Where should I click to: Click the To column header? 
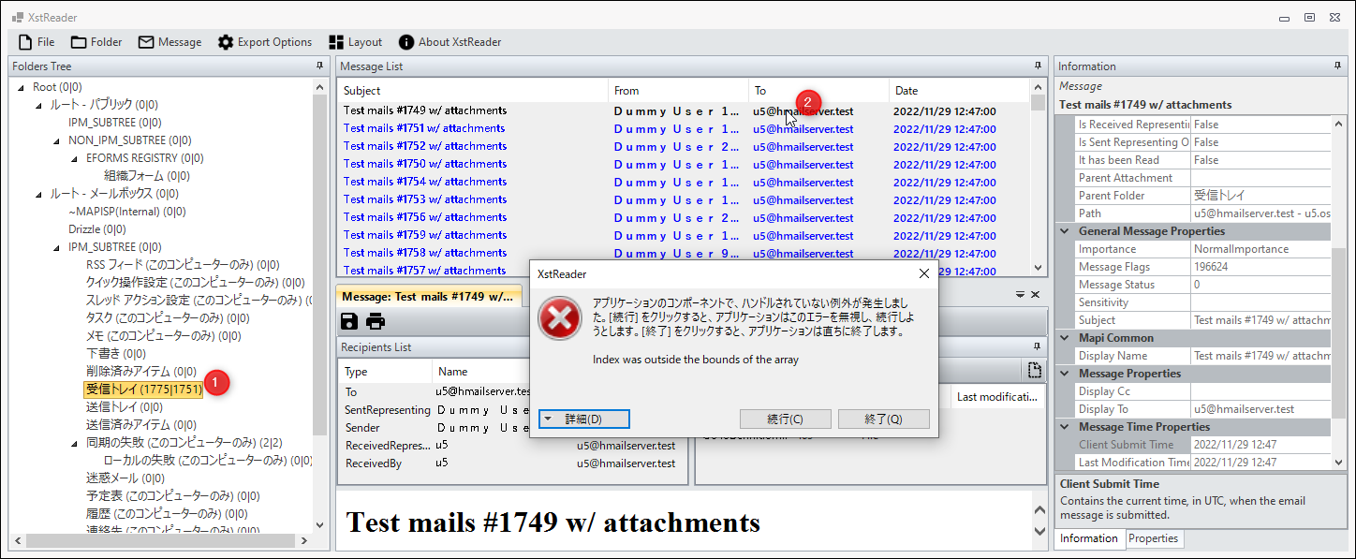pos(818,91)
